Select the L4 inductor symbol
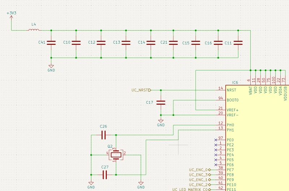This screenshot has width=289, height=191. 34,30
